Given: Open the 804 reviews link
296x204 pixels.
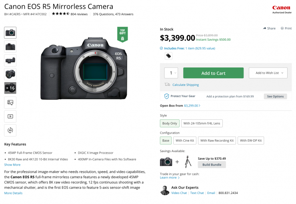Looking at the screenshot, I should pos(79,14).
